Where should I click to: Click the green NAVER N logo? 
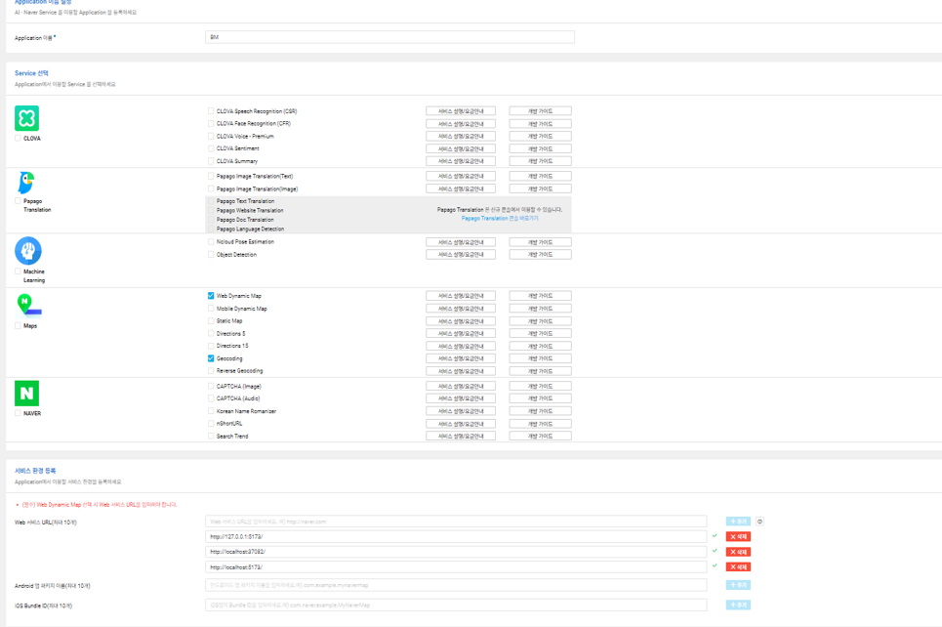coord(27,394)
